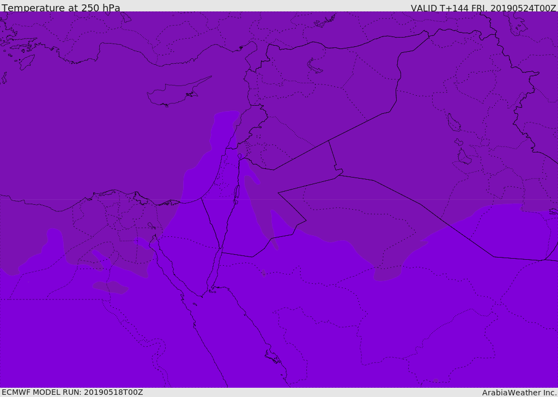
Task: Click the 'ArabiaWeather Inc' credit text
Action: coord(519,393)
